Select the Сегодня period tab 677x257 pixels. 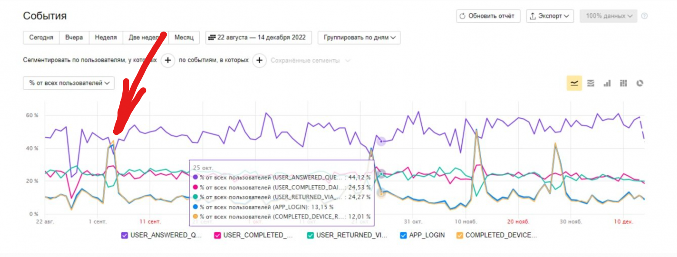[x=41, y=38]
